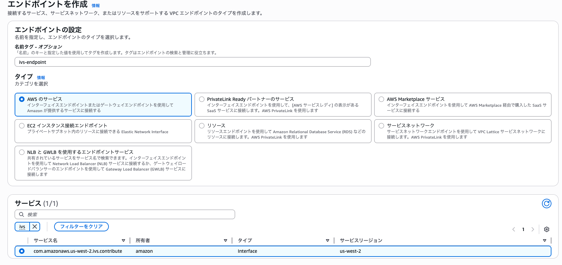Click the services 検索 search box
Screen dimensions: 562x265
(125, 214)
